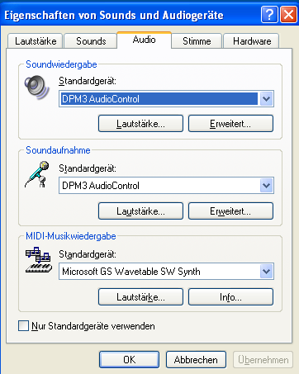Click the MIDI keyboard icon
Viewport: 299px width, 374px height.
click(39, 260)
